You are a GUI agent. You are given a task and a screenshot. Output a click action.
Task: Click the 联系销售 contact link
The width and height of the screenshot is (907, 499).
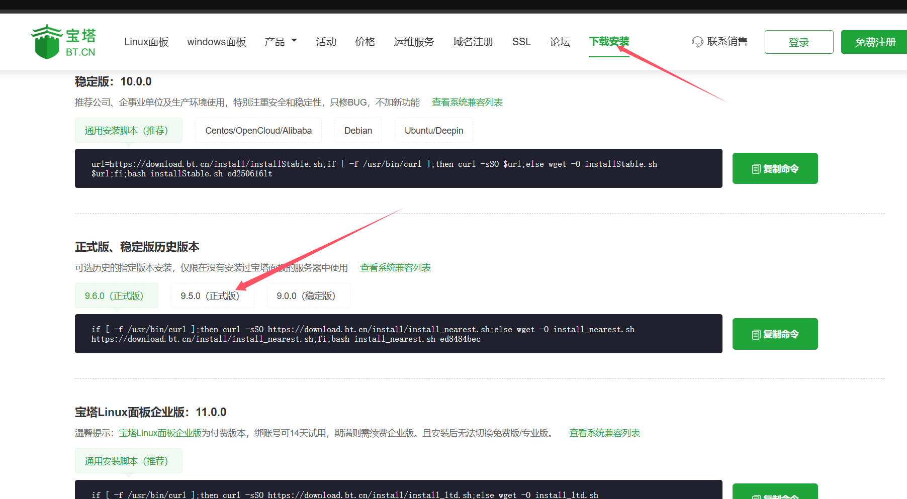727,42
